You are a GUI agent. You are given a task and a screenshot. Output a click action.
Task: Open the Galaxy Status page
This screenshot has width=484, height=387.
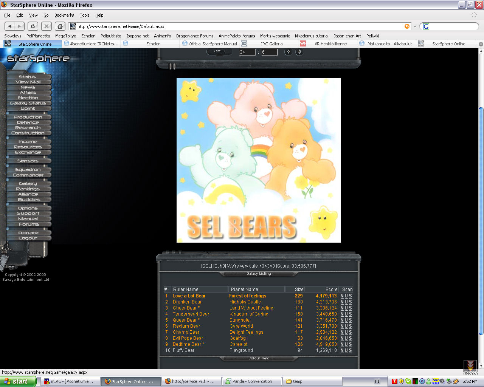(28, 103)
